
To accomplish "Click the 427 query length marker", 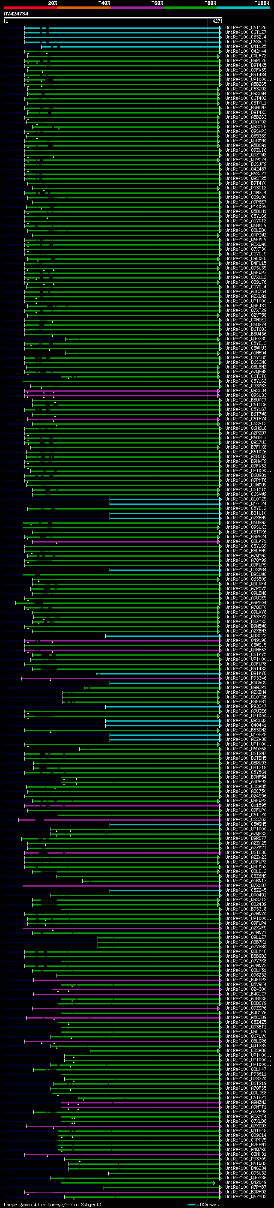I will pos(216,21).
